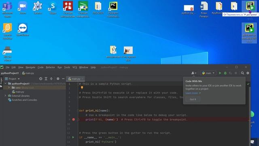Screen dimensions: 259x146
Task: Expand the venv folder
Action: pos(9,88)
